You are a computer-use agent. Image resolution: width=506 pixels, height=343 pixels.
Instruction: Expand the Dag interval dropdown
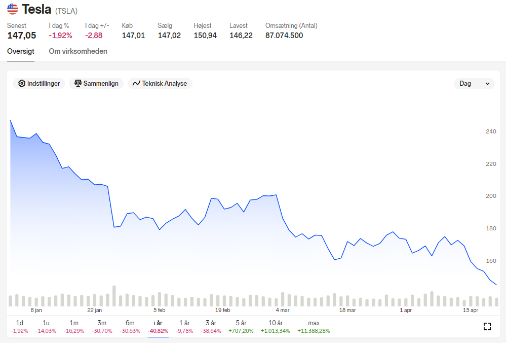pos(474,83)
